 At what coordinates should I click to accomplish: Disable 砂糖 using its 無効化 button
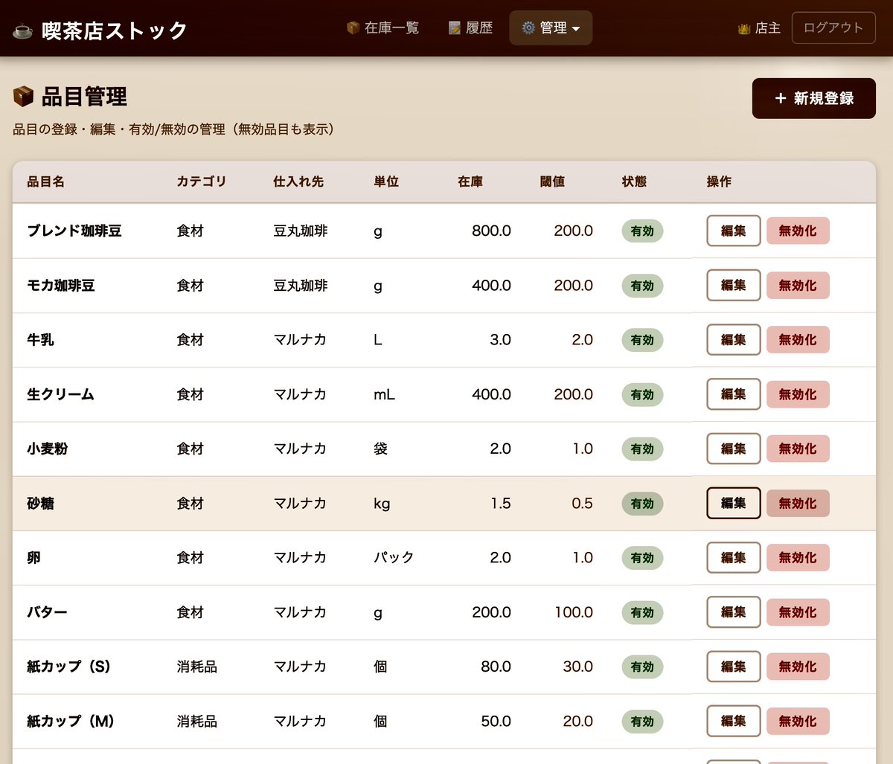coord(798,503)
